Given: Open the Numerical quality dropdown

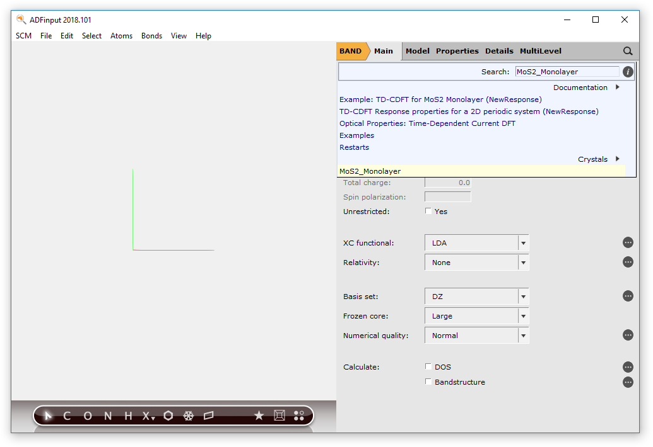Looking at the screenshot, I should pyautogui.click(x=477, y=336).
